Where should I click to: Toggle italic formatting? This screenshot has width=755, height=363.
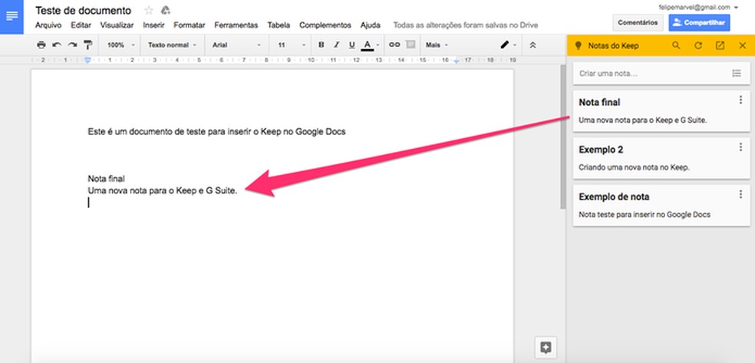pyautogui.click(x=337, y=45)
